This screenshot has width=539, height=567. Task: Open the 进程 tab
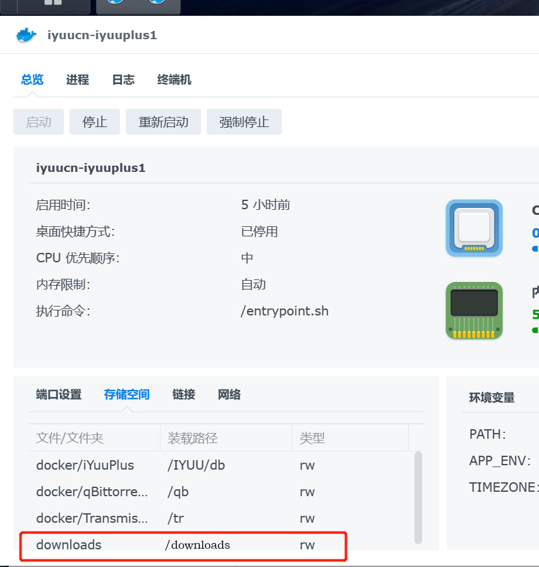coord(77,79)
